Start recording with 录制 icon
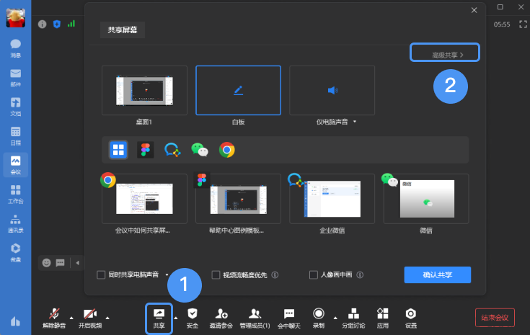530x335 pixels. point(319,313)
